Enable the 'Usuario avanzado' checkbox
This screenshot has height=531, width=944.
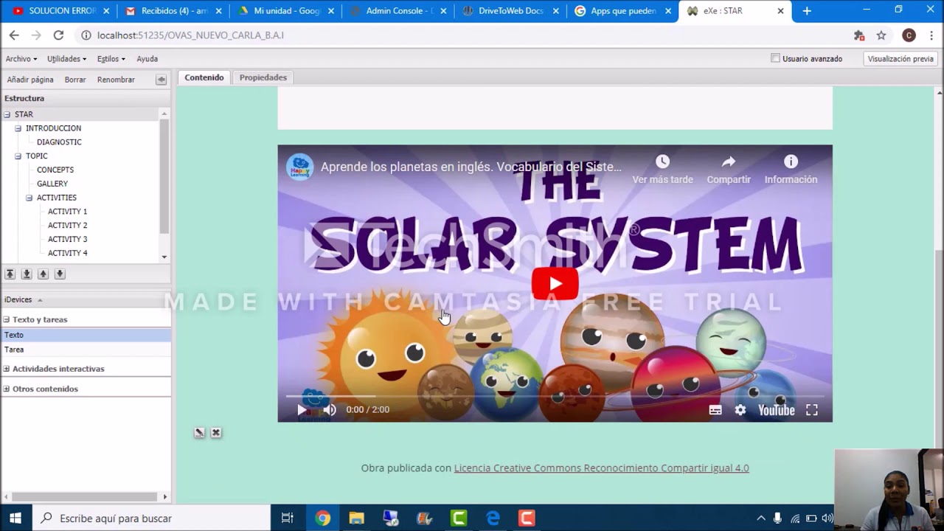point(775,58)
